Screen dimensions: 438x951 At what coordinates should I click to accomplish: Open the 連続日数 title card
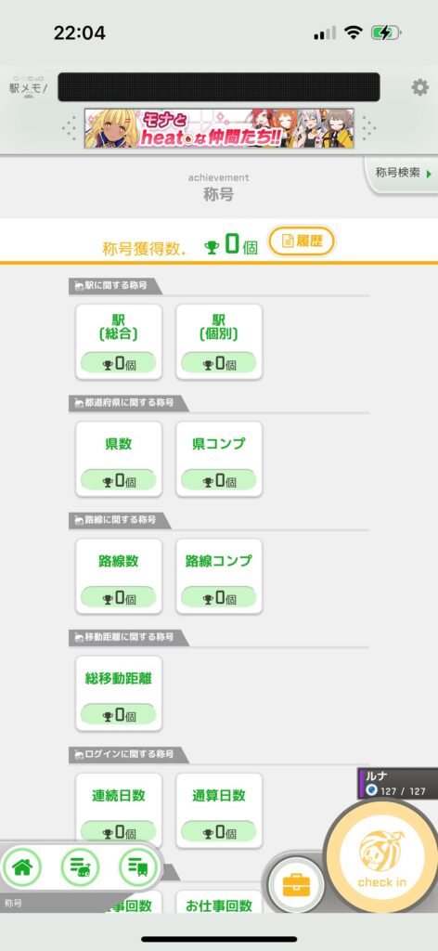click(x=119, y=810)
